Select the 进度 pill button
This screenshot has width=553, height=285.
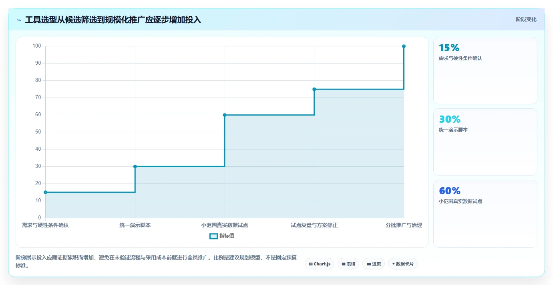click(374, 264)
